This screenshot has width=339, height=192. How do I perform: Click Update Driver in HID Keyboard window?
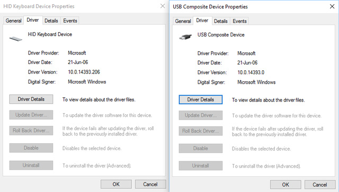coord(31,115)
